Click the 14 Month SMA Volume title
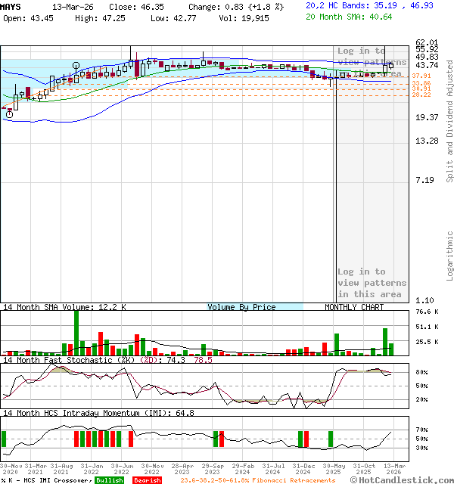This screenshot has width=454, height=484. click(x=64, y=307)
